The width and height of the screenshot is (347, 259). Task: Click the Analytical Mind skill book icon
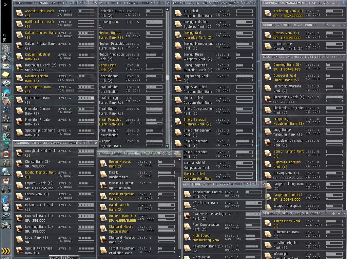click(x=19, y=153)
